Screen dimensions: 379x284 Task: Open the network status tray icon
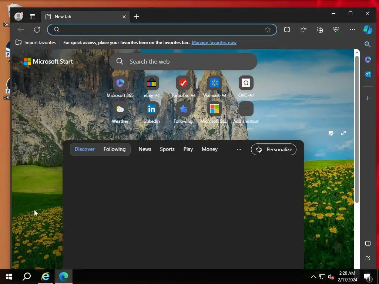tap(322, 277)
